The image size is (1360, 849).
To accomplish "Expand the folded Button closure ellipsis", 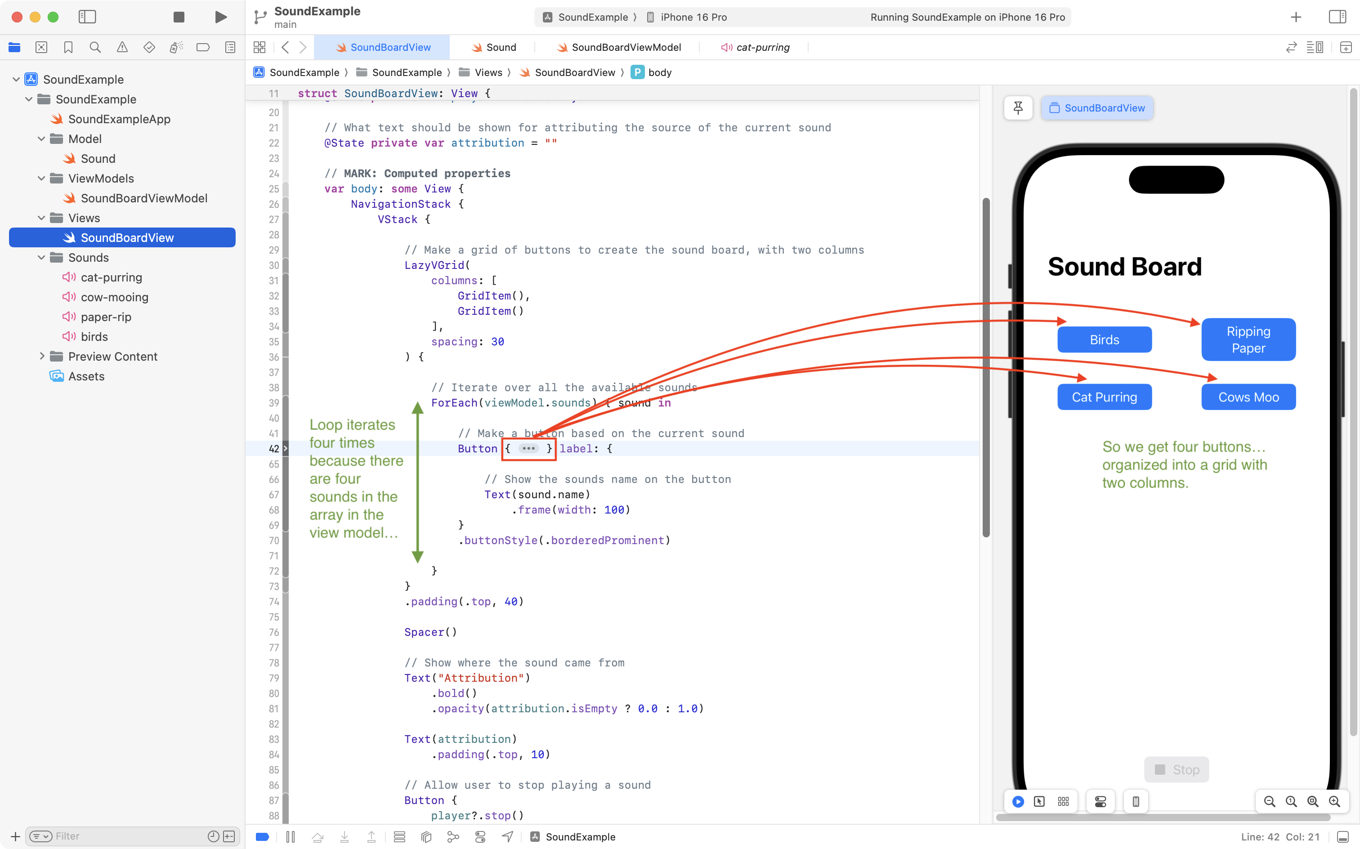I will [x=528, y=449].
